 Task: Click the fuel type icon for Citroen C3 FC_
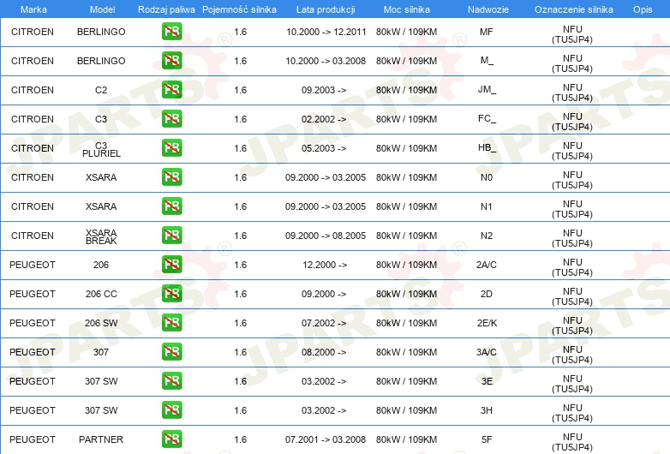pos(171,119)
